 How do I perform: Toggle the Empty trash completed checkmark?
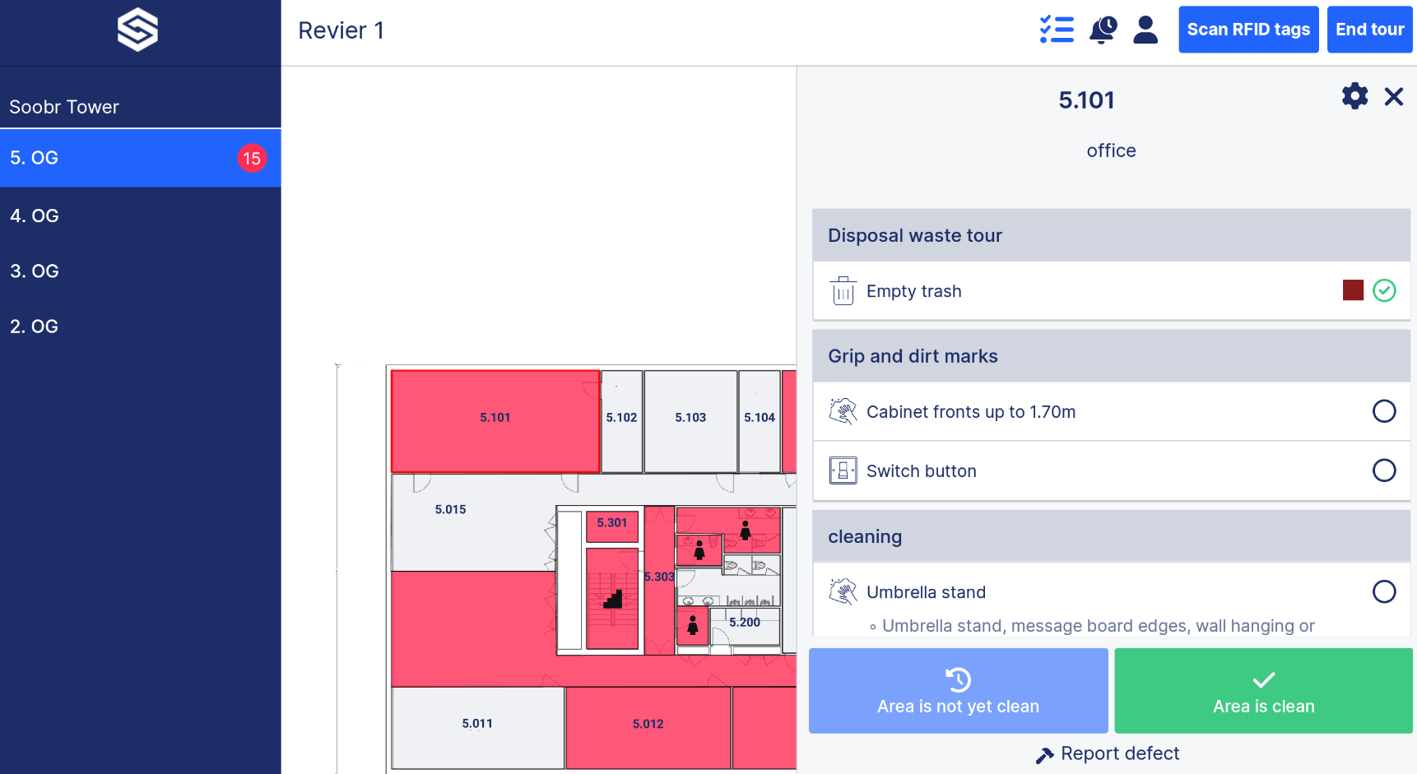(x=1384, y=290)
